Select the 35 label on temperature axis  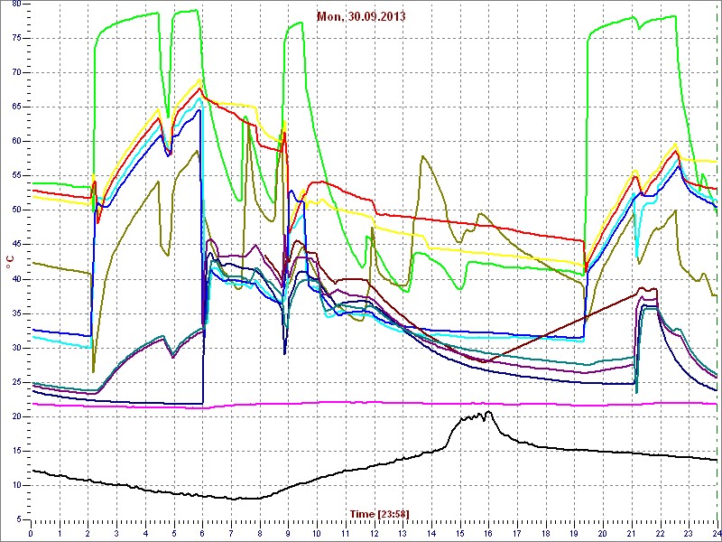15,313
